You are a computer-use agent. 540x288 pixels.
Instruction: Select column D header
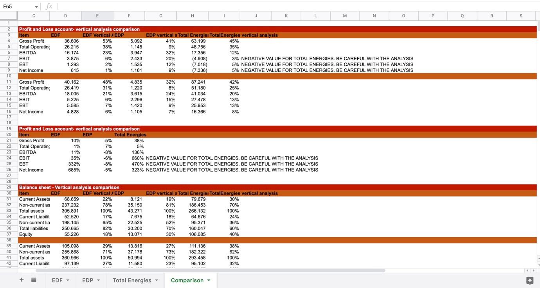point(65,16)
